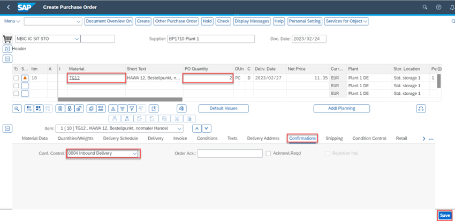Open the help question-mark icon
Image resolution: width=455 pixels, height=221 pixels.
(439, 7)
